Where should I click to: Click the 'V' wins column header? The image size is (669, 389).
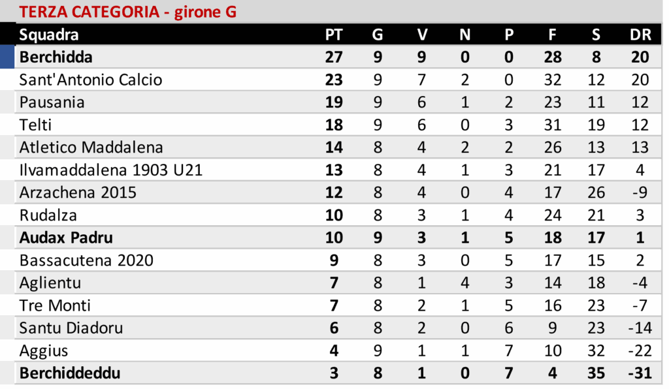tap(421, 35)
